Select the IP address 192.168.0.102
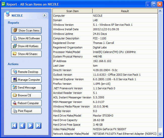 (102, 61)
